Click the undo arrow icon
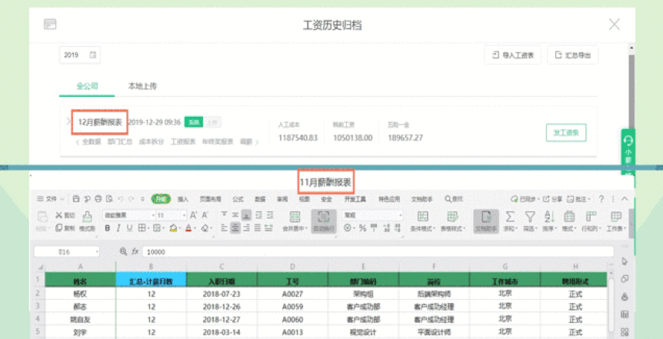Image resolution: width=663 pixels, height=339 pixels. 121,198
